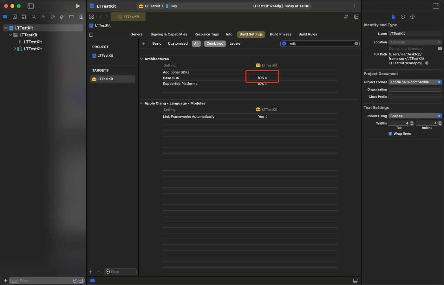
Task: Clear the sdk search field
Action: tap(356, 44)
